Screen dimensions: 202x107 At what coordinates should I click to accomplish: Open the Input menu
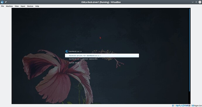23,6
